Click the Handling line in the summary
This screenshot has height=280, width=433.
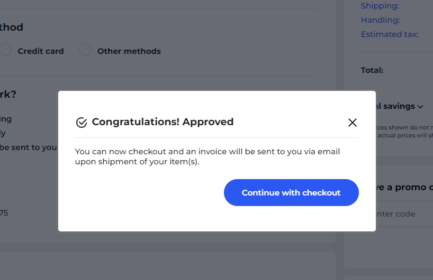pos(380,20)
